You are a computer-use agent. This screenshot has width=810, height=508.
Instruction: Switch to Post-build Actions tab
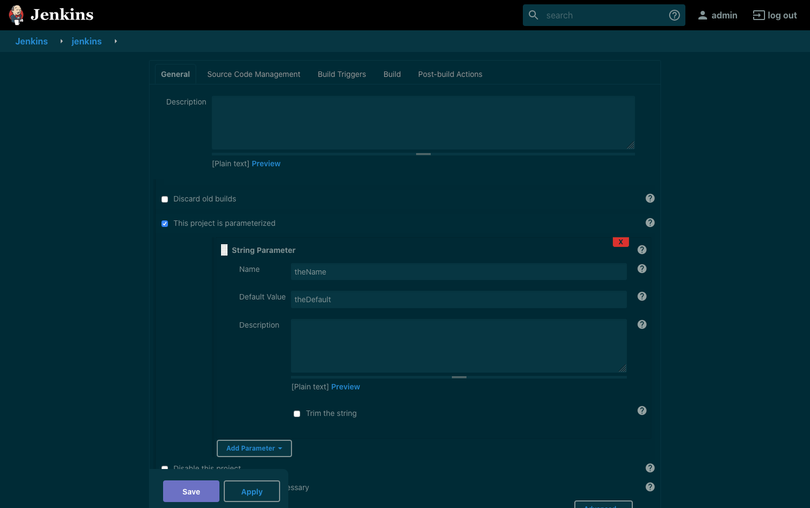point(450,74)
